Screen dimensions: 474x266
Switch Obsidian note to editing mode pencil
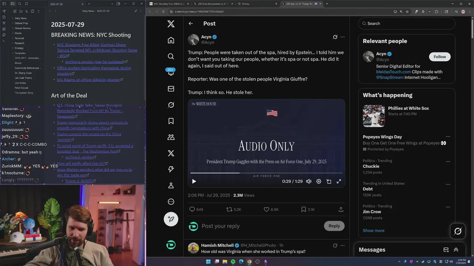tap(135, 11)
